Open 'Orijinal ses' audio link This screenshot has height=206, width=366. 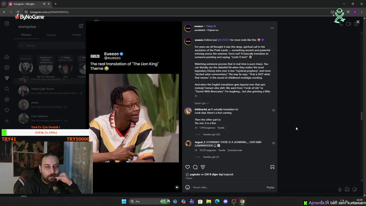(x=213, y=30)
